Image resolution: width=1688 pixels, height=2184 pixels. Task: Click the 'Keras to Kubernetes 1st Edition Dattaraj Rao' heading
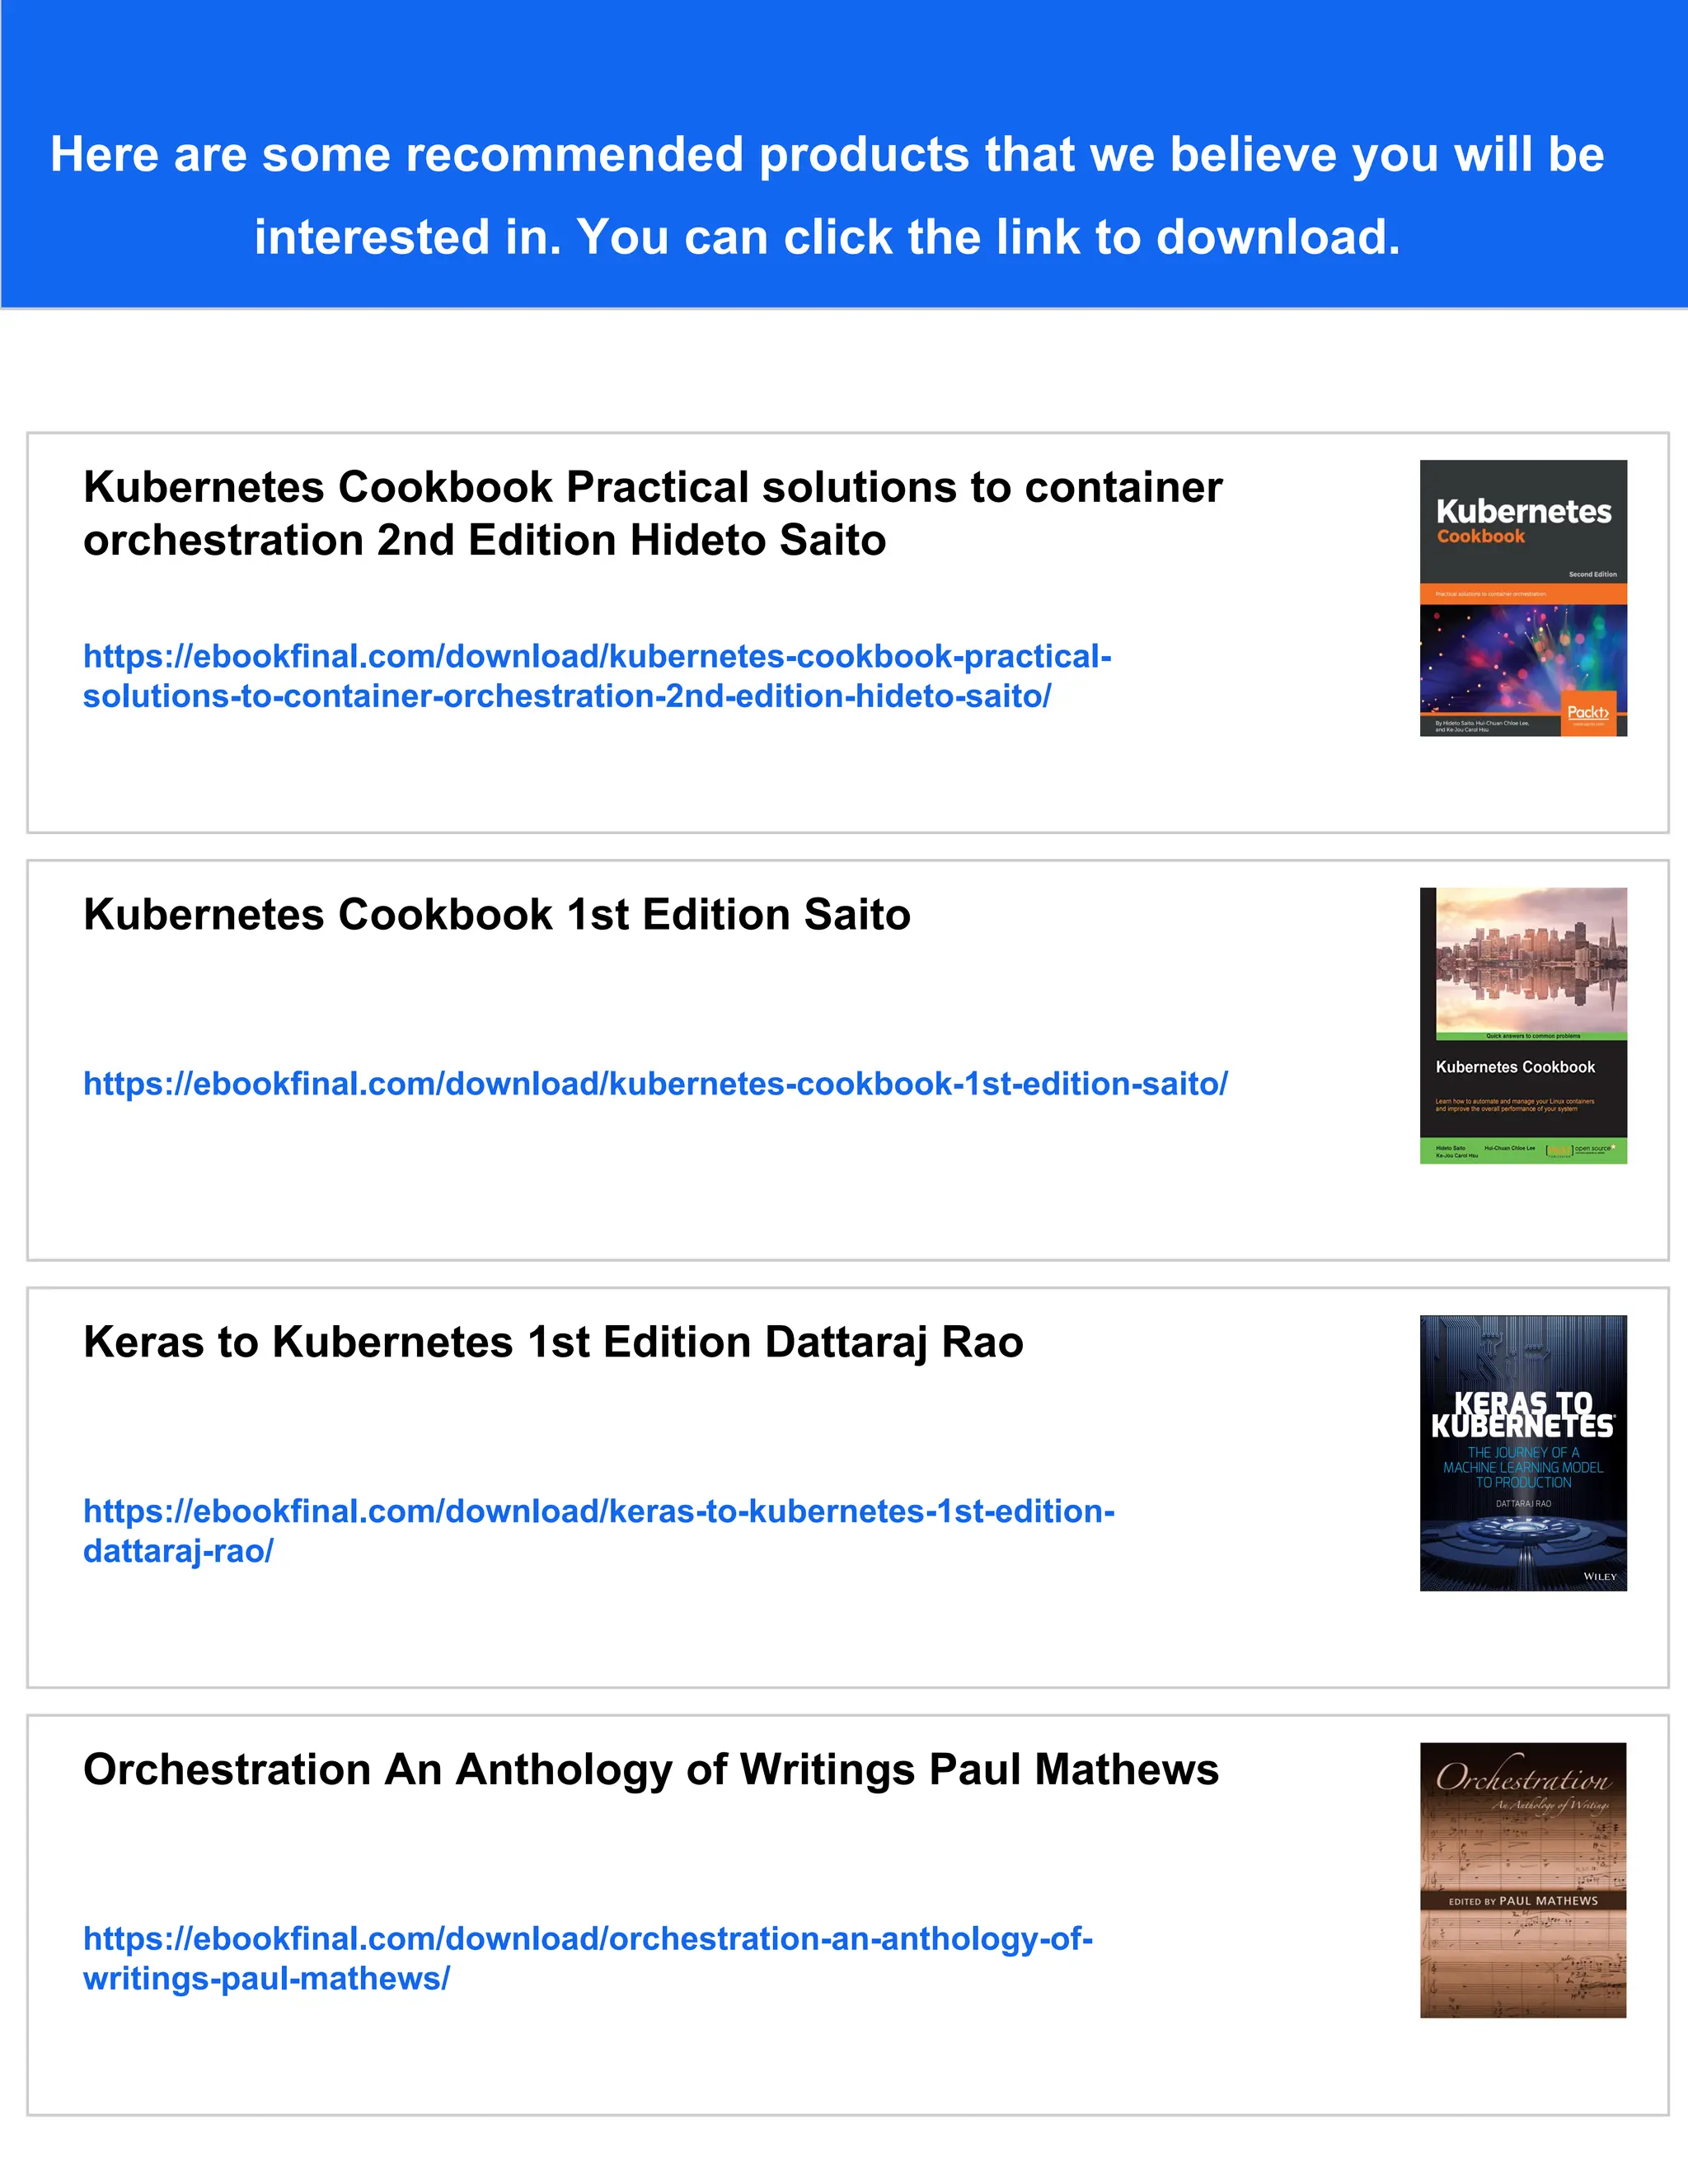pyautogui.click(x=553, y=1342)
